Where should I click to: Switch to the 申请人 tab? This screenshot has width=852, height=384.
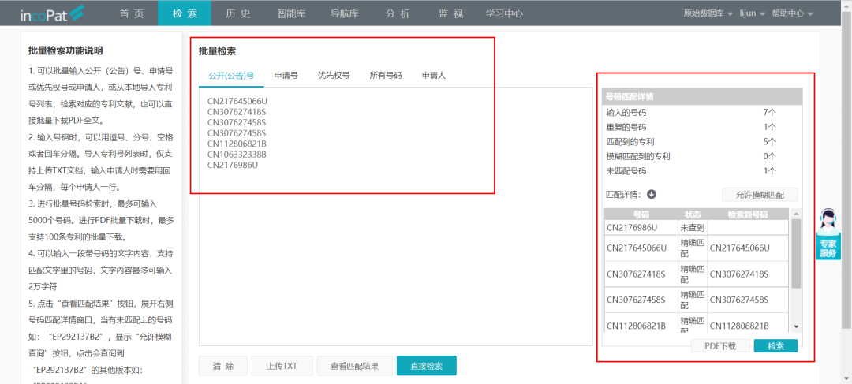coord(433,76)
